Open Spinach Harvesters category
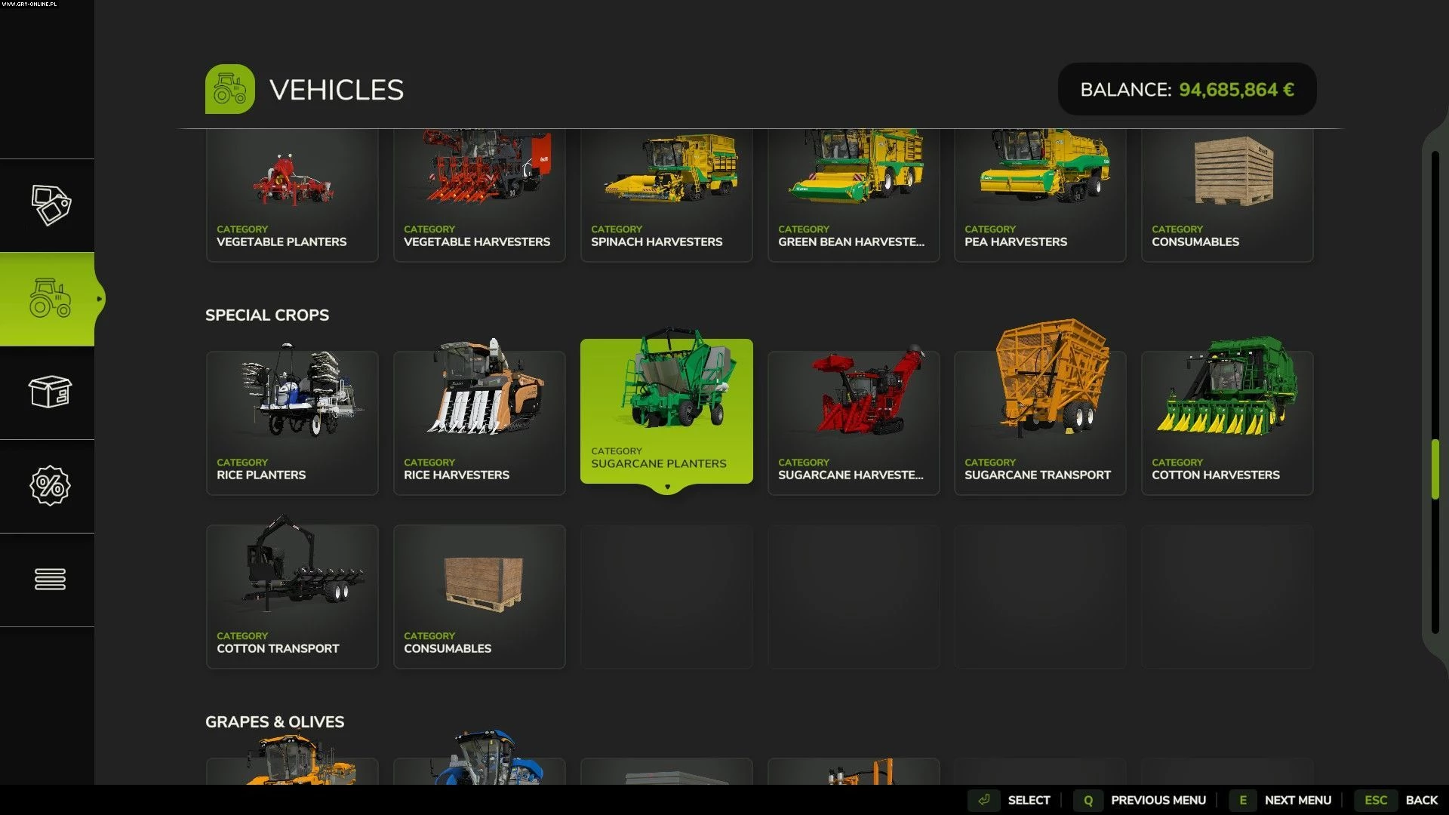The width and height of the screenshot is (1449, 815). click(666, 196)
